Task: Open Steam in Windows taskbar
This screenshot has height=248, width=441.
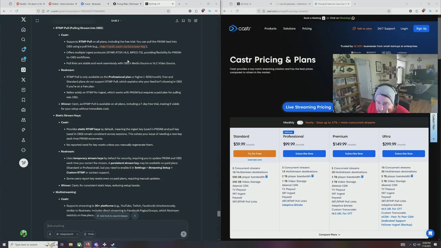Action: [113, 245]
